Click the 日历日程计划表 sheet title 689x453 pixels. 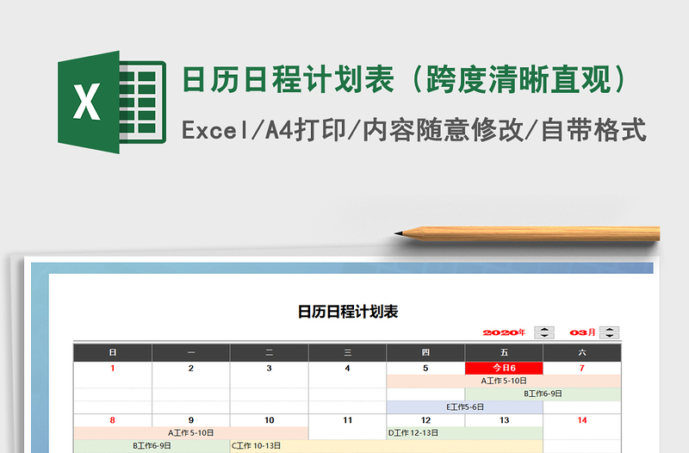click(x=348, y=312)
